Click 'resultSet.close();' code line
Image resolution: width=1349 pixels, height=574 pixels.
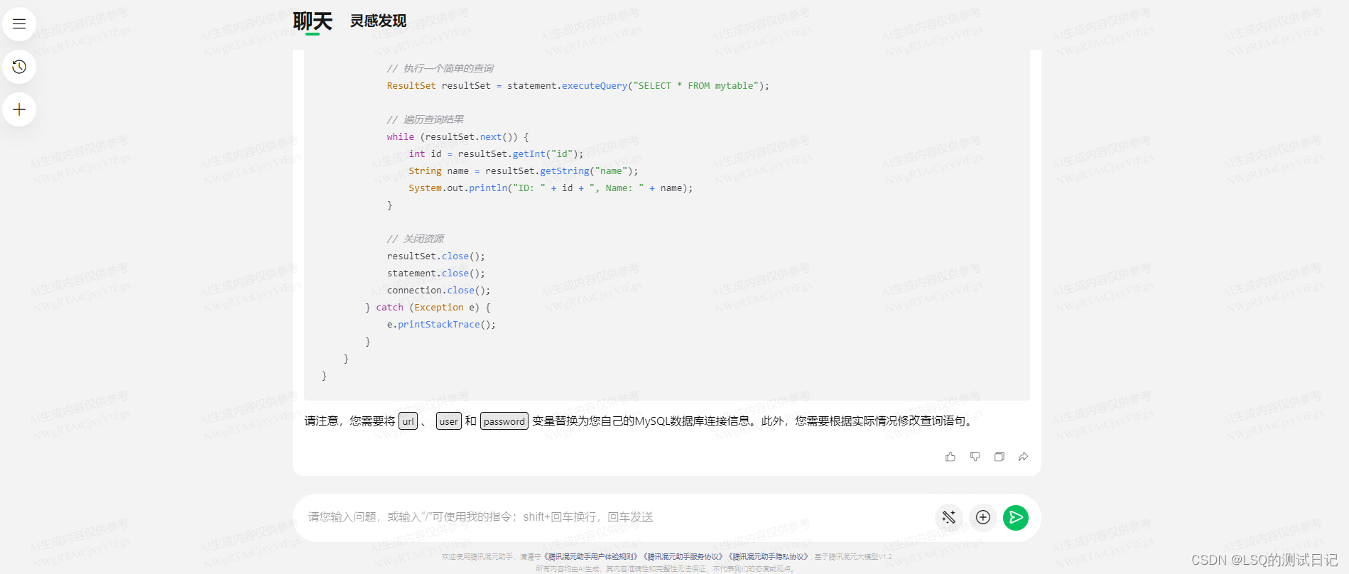pos(436,256)
